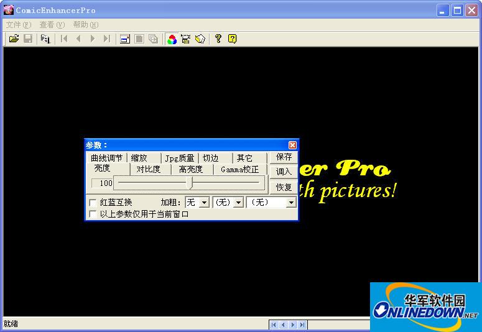Open help with the question mark icon

tap(218, 39)
